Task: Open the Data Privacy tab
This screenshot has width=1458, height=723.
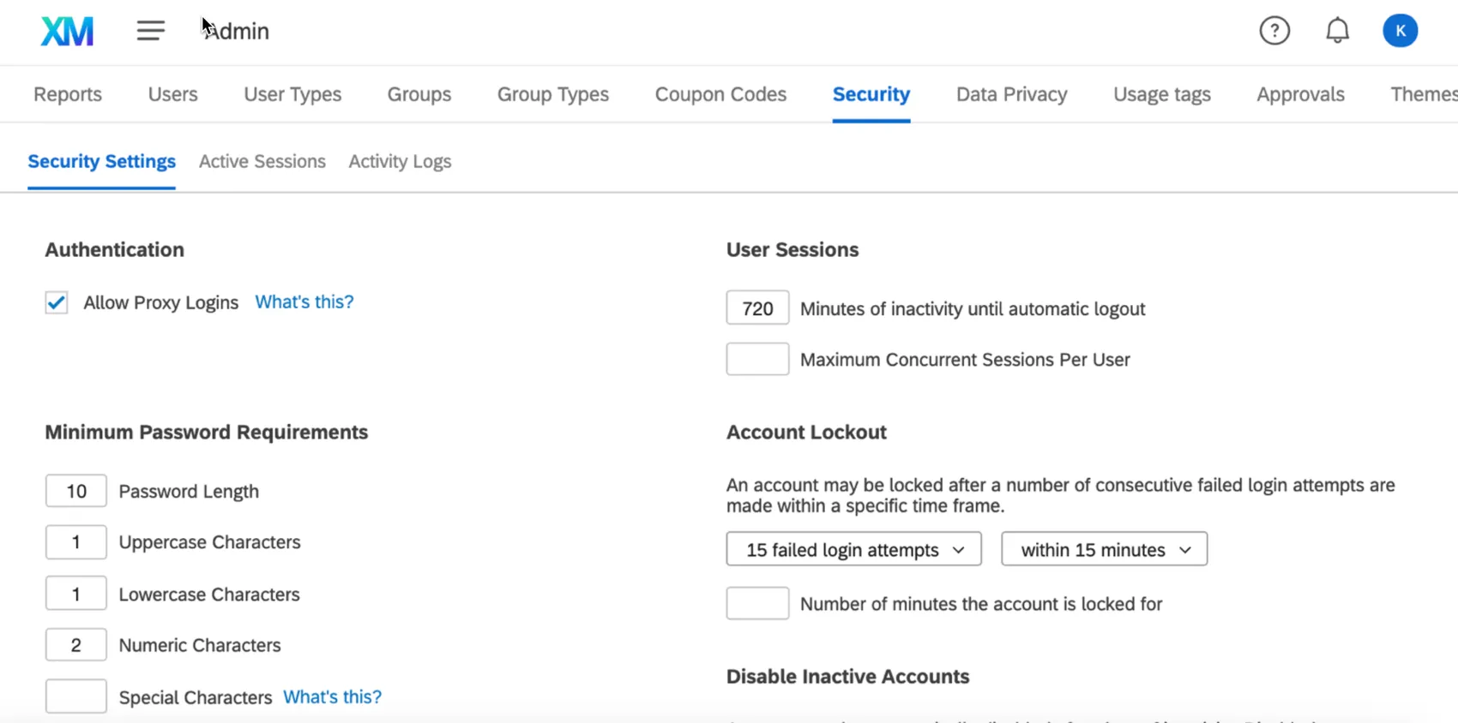Action: coord(1011,94)
